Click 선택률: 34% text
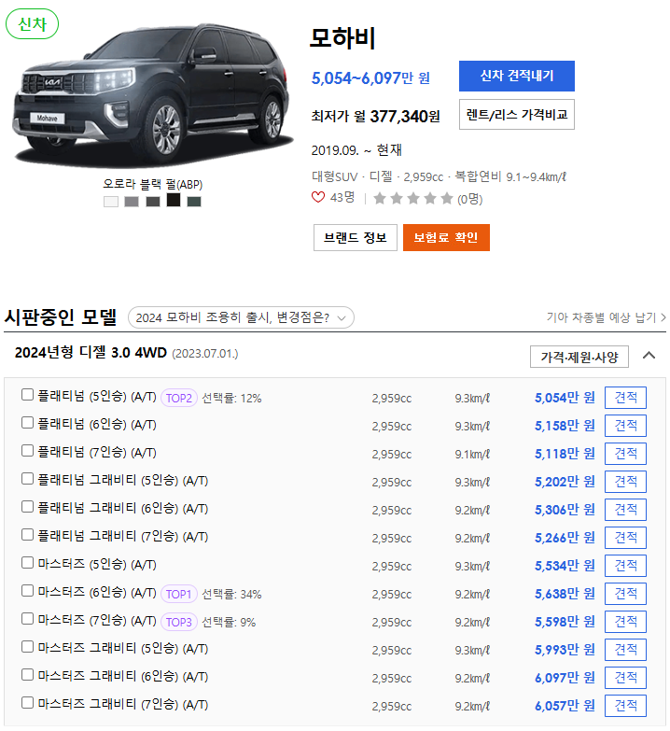This screenshot has height=731, width=670. point(231,595)
